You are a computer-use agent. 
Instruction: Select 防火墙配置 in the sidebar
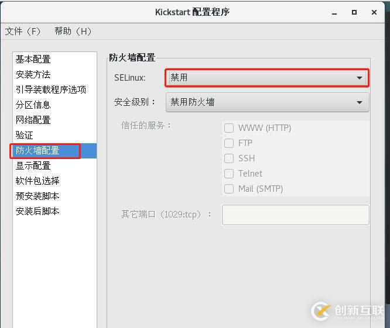54,151
